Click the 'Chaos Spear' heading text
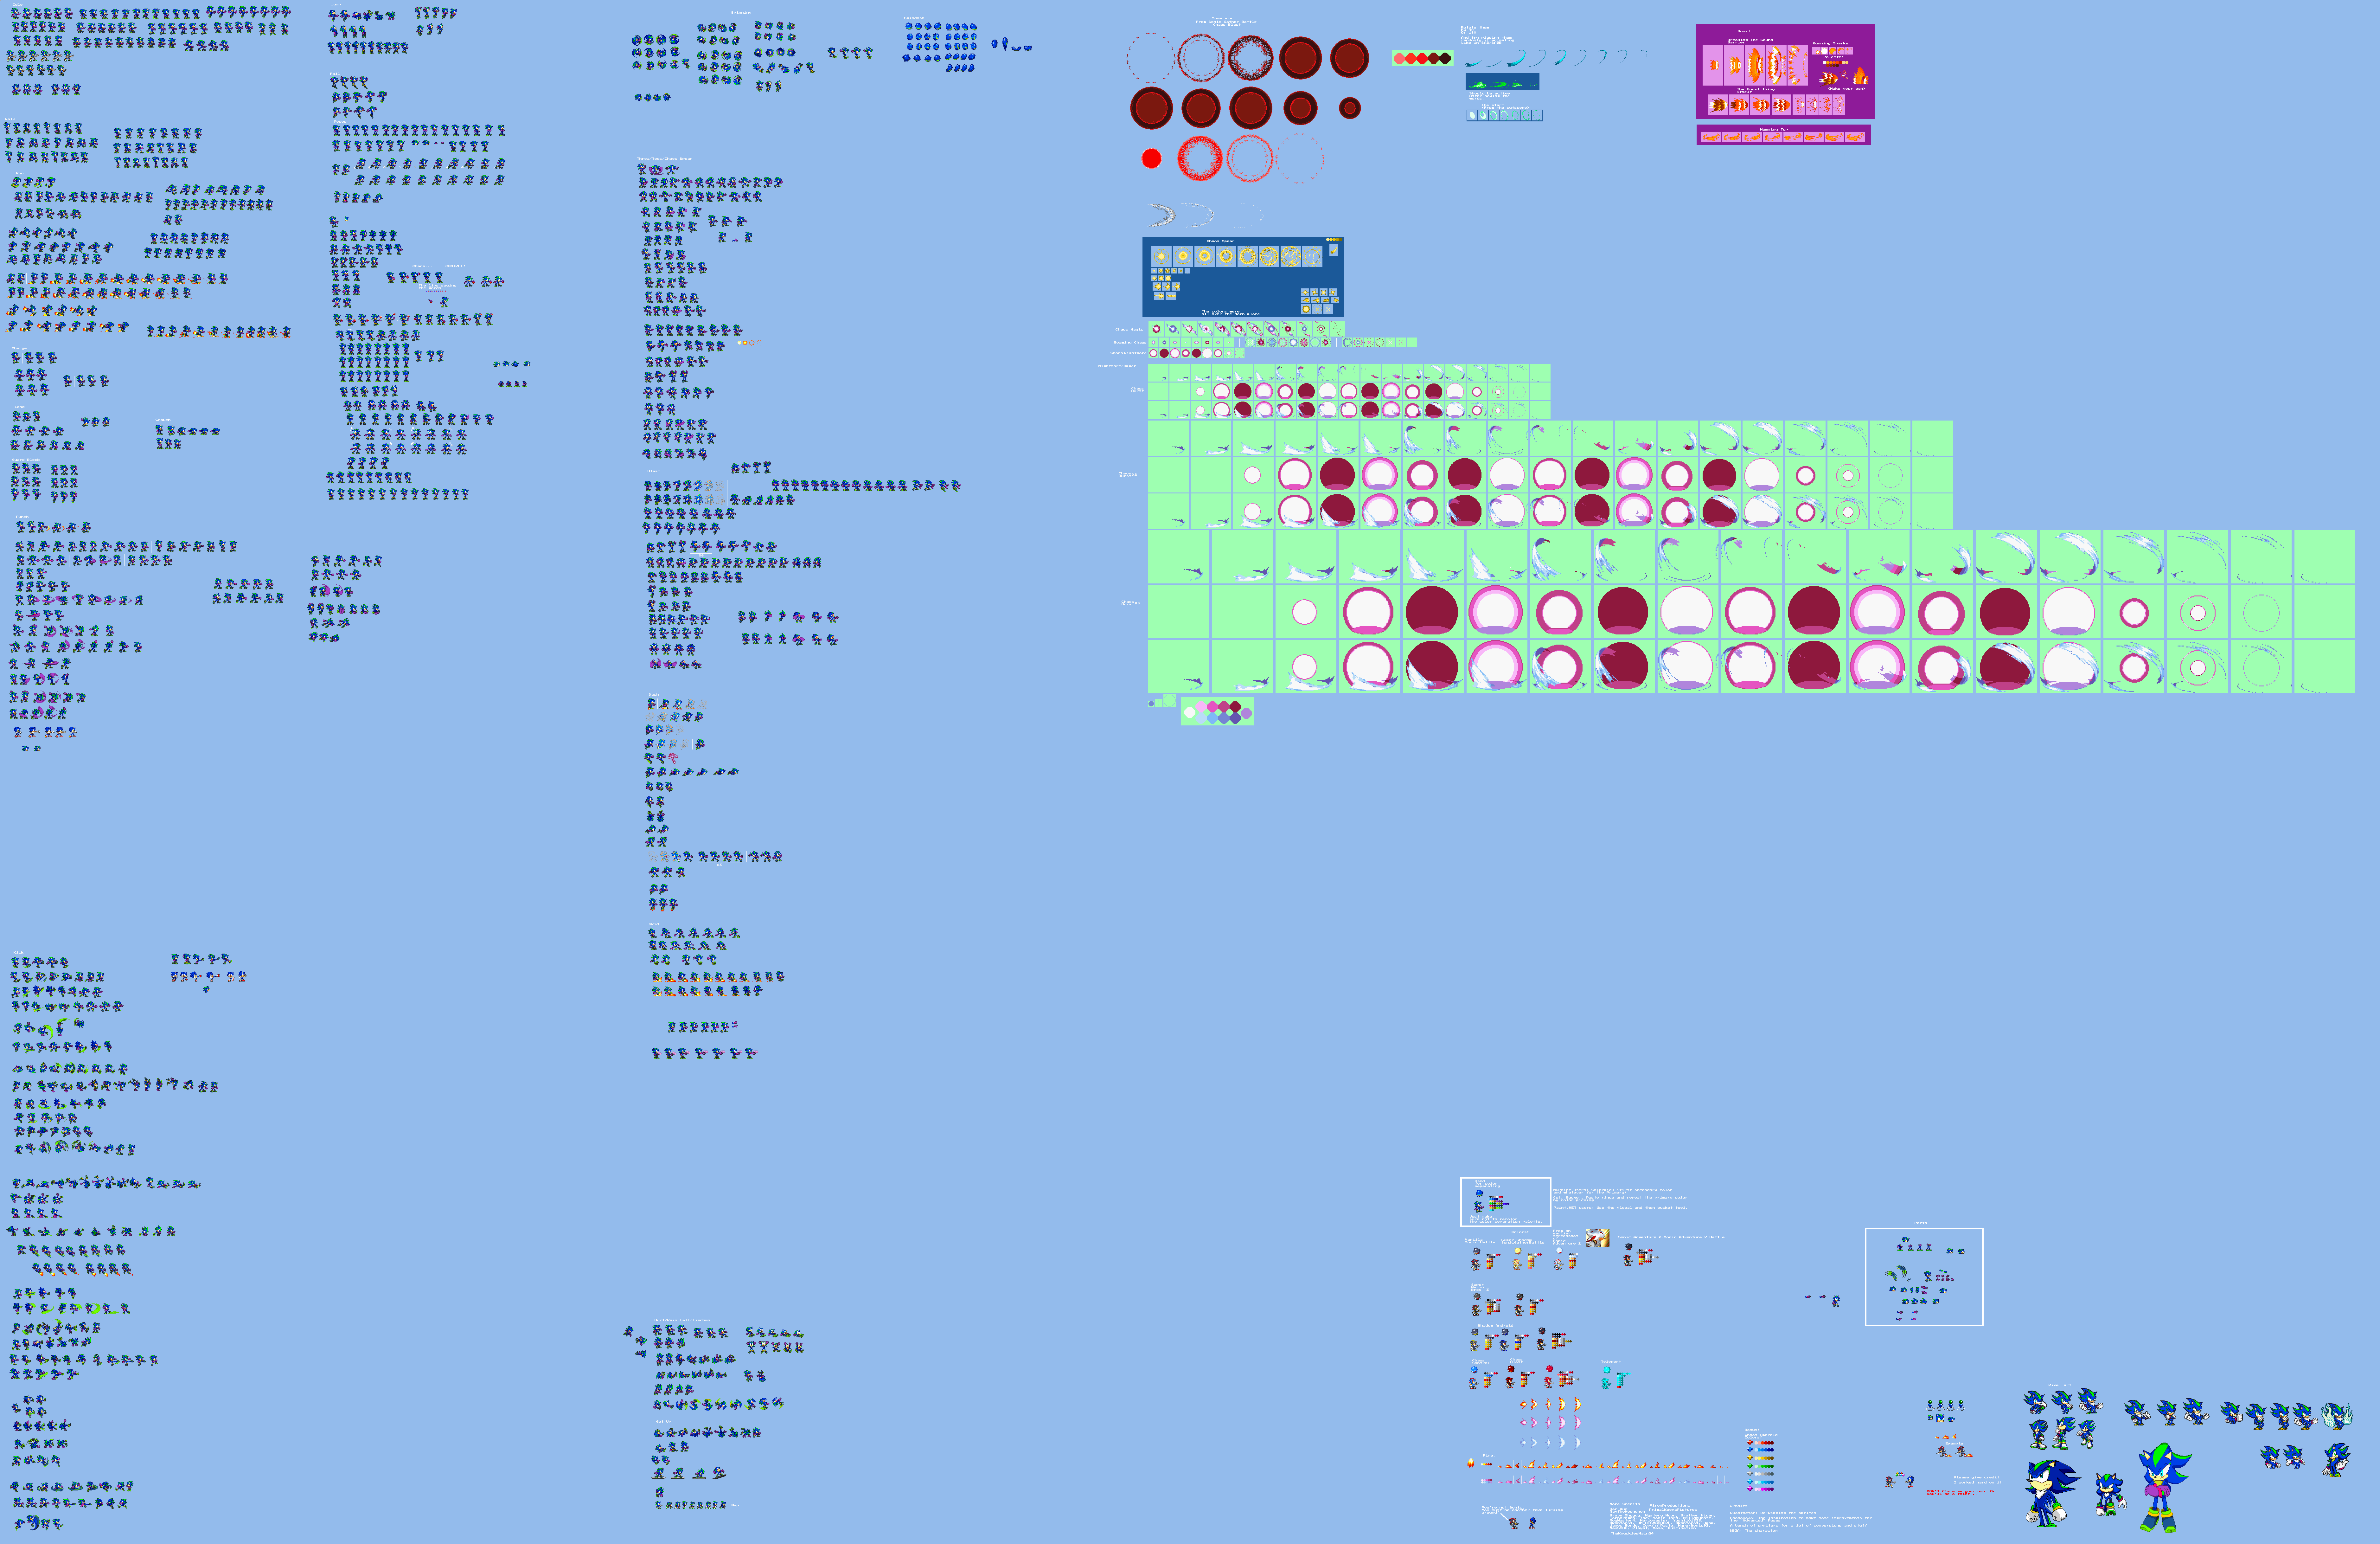 point(1221,241)
